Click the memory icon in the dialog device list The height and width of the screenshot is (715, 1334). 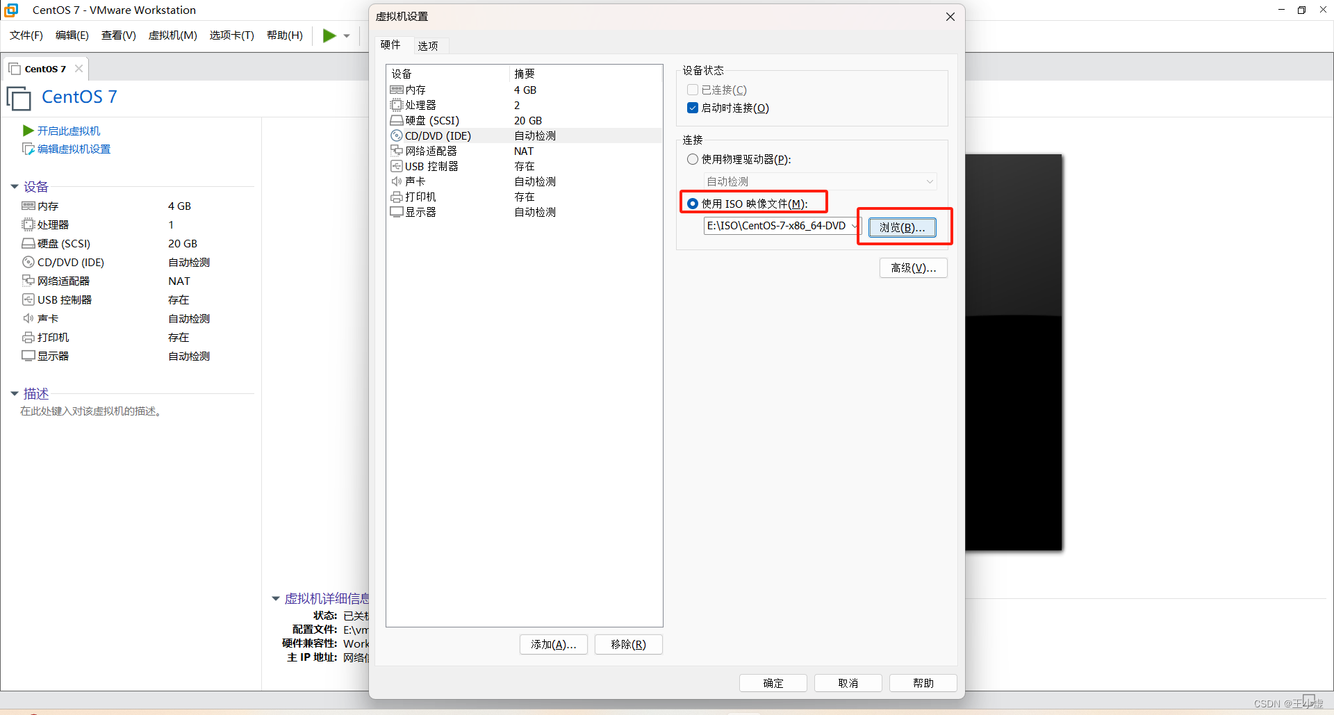pyautogui.click(x=397, y=90)
